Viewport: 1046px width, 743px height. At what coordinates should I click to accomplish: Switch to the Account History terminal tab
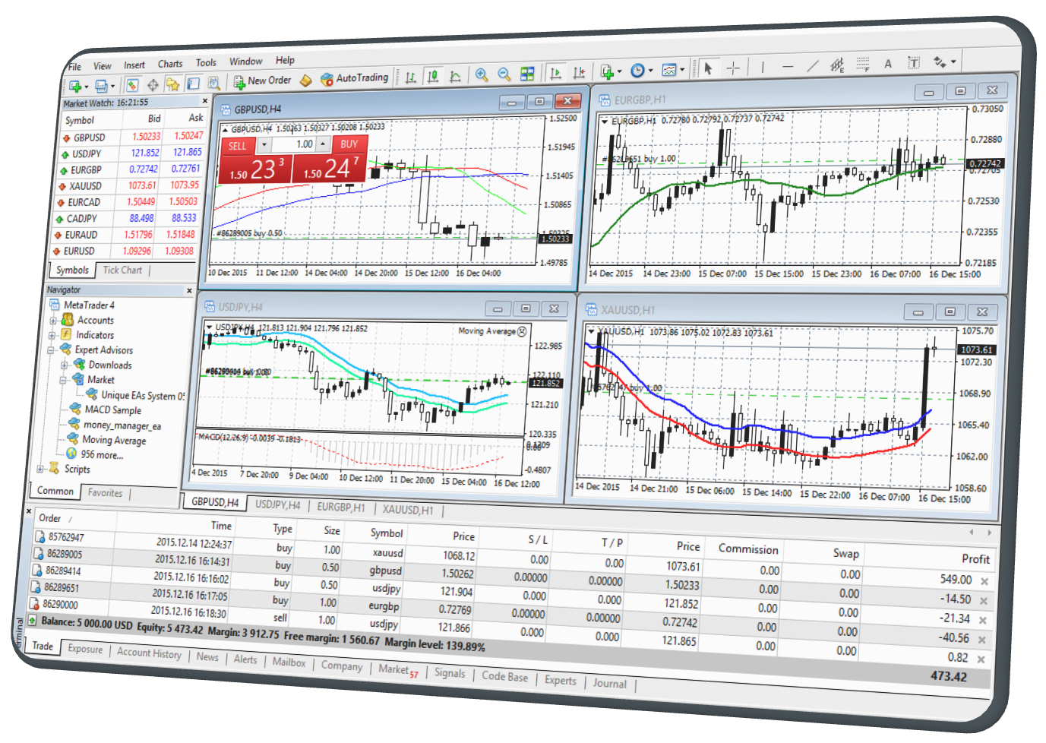(149, 654)
